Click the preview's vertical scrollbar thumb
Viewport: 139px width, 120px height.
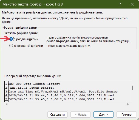[132, 88]
